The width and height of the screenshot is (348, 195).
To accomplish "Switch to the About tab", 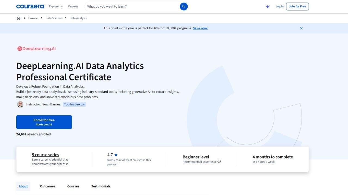I will [23, 186].
